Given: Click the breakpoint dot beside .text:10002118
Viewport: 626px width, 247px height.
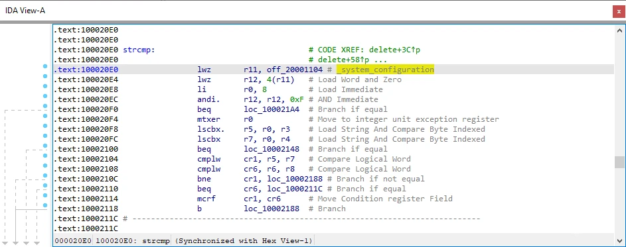Looking at the screenshot, I should point(45,206).
